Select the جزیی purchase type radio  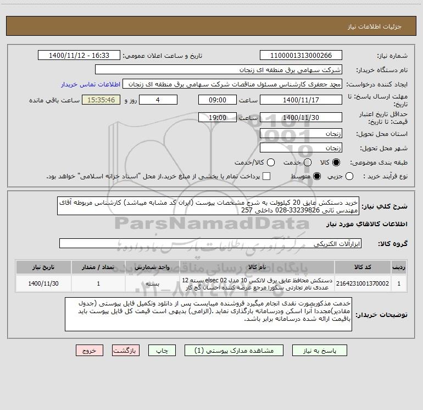coord(349,177)
